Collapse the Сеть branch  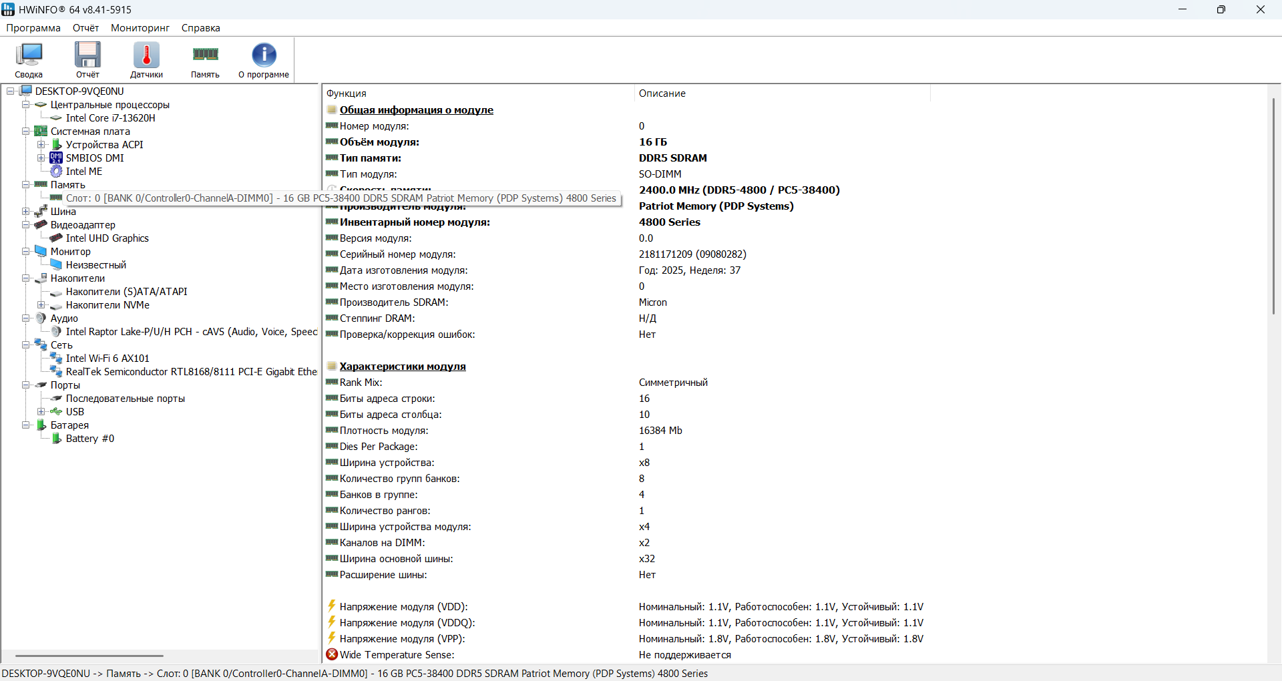[x=26, y=345]
